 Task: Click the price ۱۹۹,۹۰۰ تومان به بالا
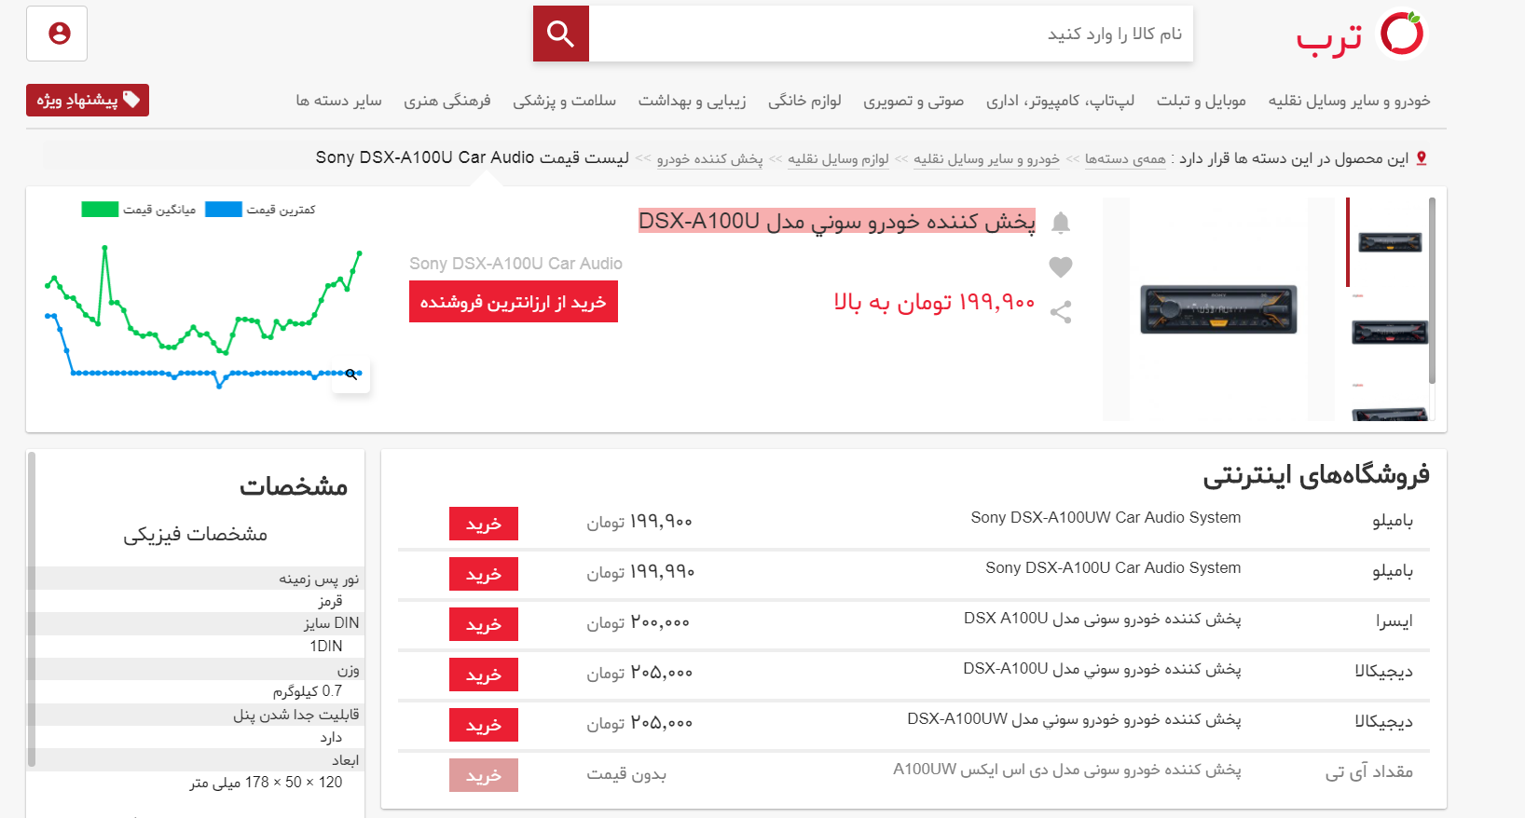[934, 302]
